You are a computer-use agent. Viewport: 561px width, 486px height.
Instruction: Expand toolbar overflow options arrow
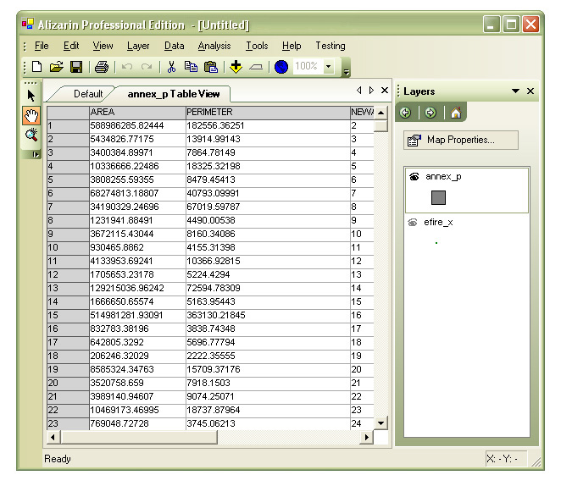[x=346, y=72]
